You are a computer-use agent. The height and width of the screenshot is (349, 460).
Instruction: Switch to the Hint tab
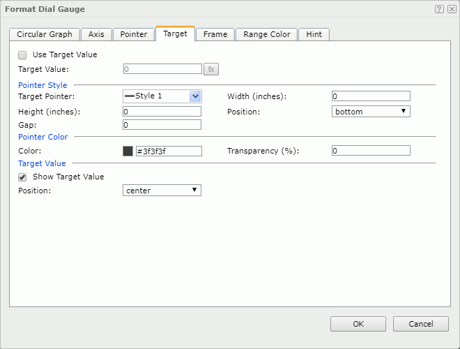pyautogui.click(x=314, y=34)
